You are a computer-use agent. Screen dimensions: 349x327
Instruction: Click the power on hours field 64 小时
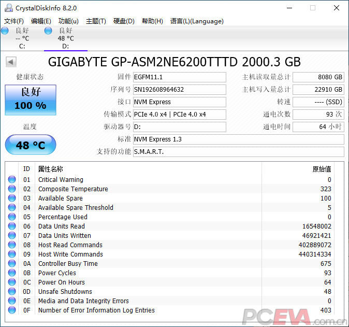pos(318,127)
